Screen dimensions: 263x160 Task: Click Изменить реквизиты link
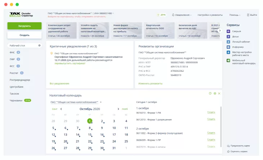[151, 83]
